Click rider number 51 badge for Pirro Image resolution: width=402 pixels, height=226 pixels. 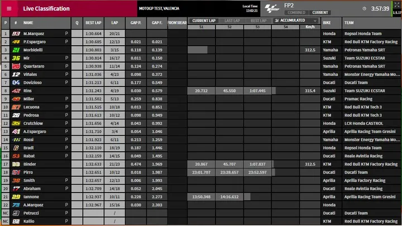16,172
